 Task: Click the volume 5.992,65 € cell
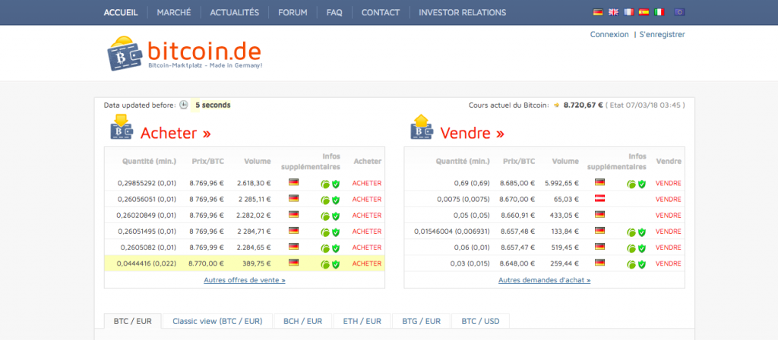[x=561, y=183]
